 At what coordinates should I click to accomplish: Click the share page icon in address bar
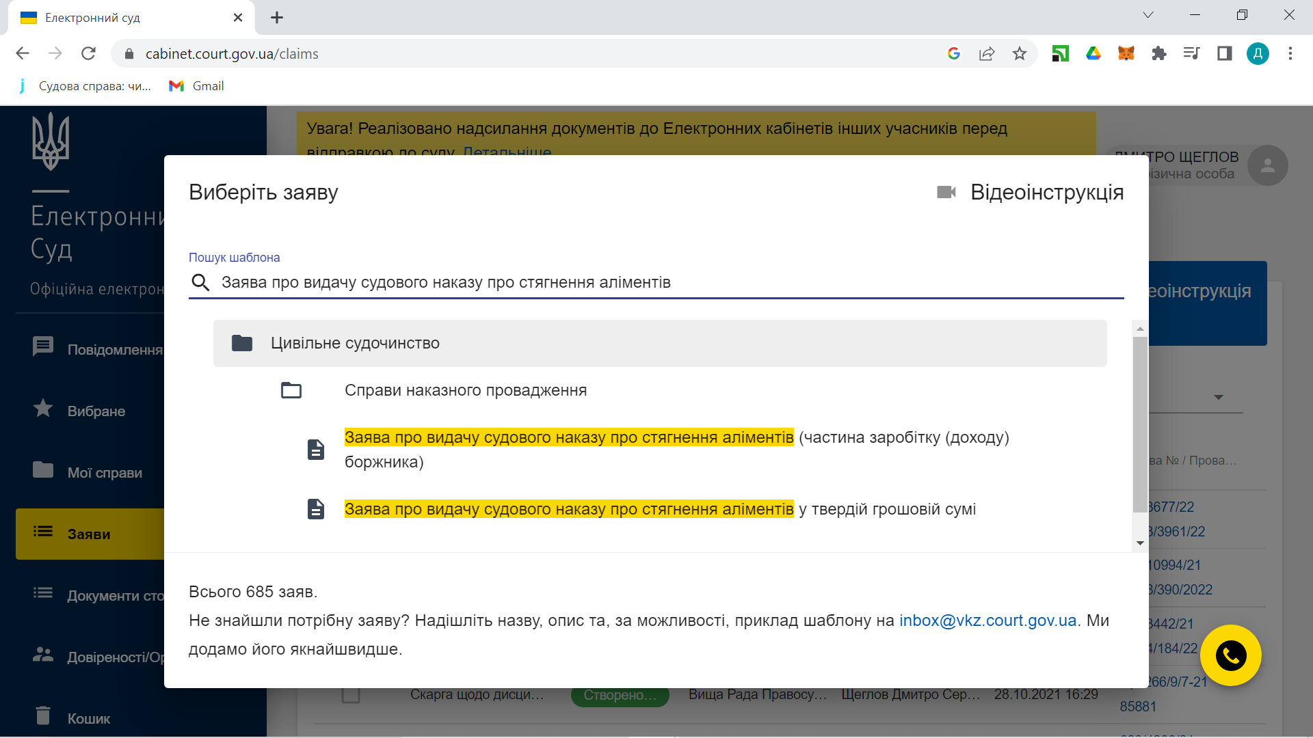click(986, 53)
